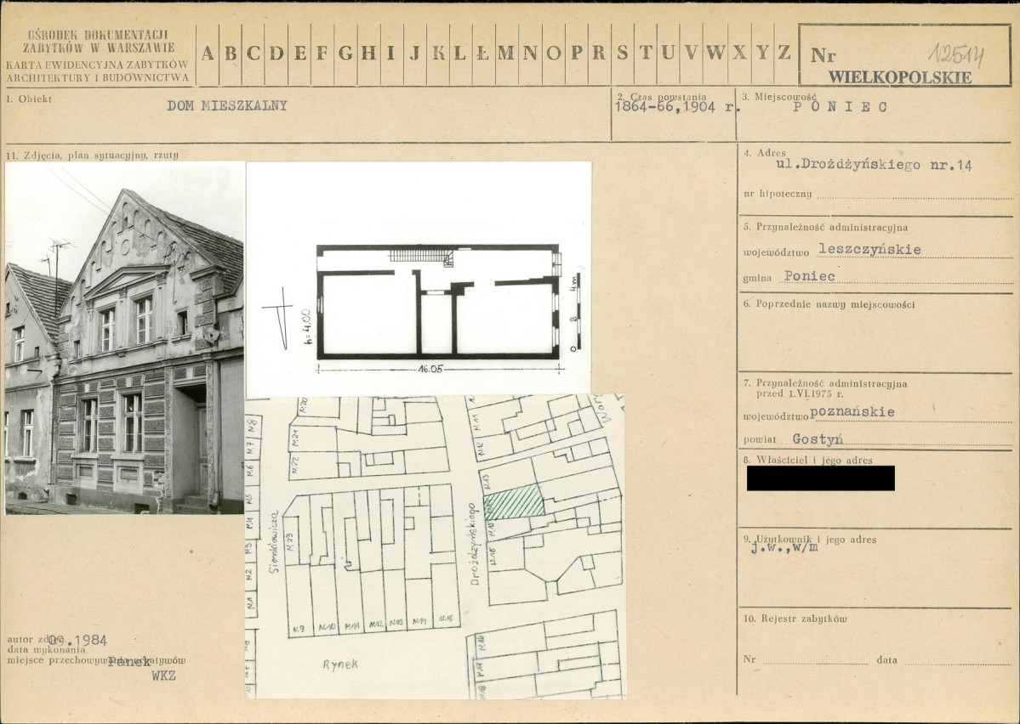Image resolution: width=1020 pixels, height=724 pixels.
Task: Select the letter Ł index box
Action: coord(483,54)
